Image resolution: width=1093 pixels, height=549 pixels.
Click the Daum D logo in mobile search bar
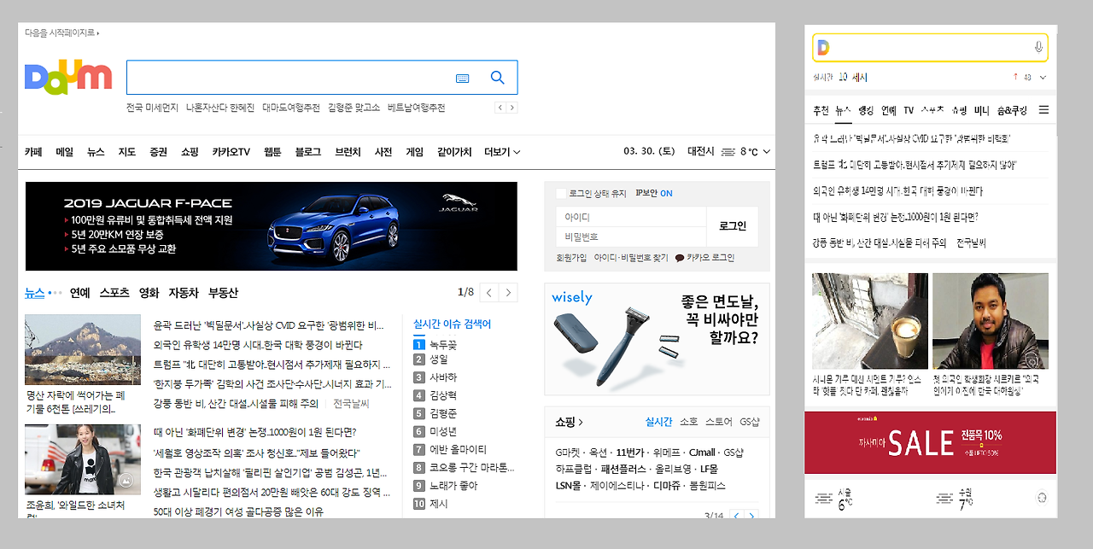[823, 48]
